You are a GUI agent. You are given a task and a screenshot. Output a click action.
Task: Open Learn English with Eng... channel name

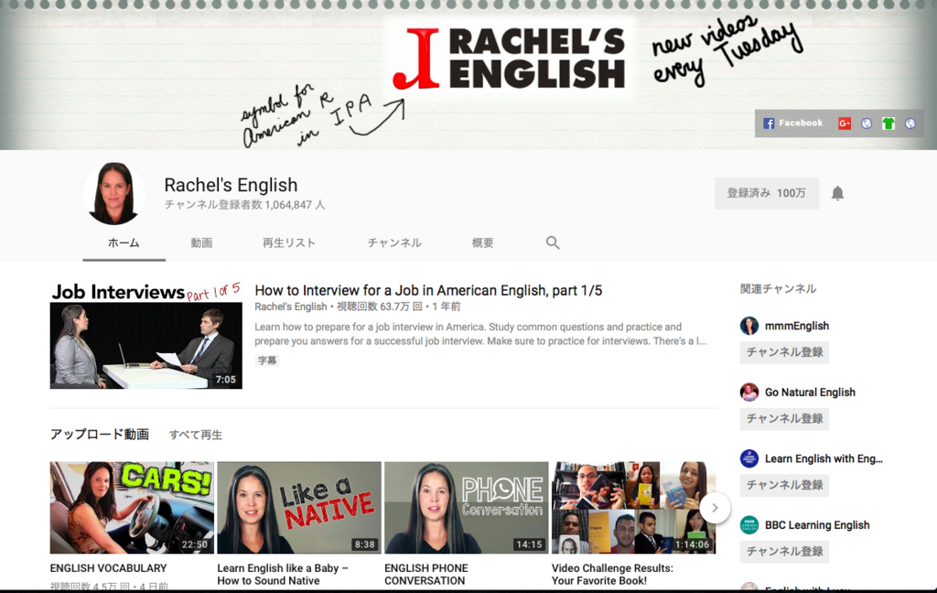coord(824,458)
